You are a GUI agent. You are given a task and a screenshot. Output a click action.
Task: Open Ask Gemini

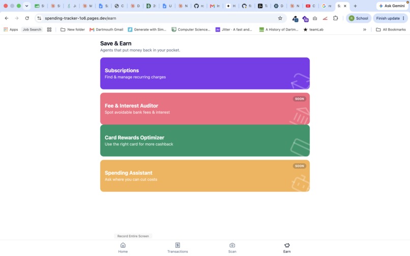coord(392,6)
